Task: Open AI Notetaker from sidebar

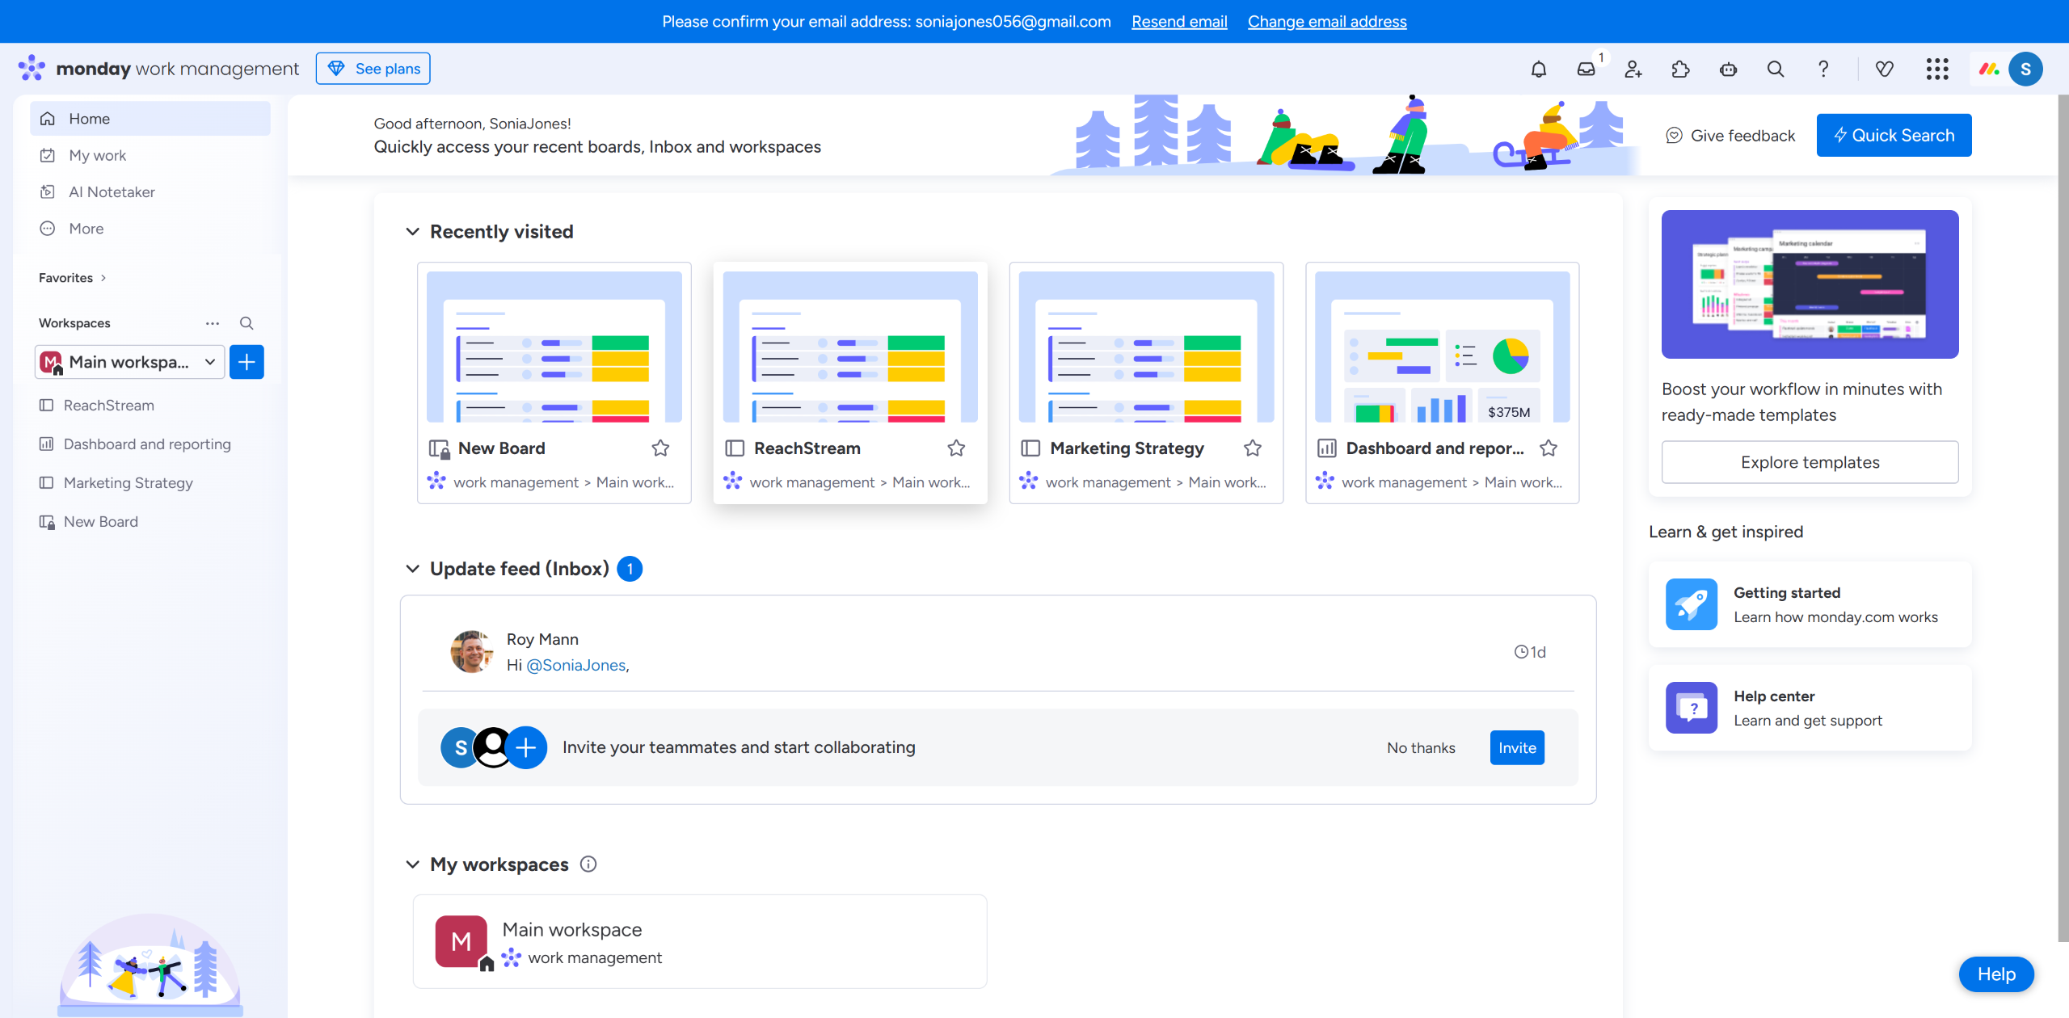Action: 112,192
